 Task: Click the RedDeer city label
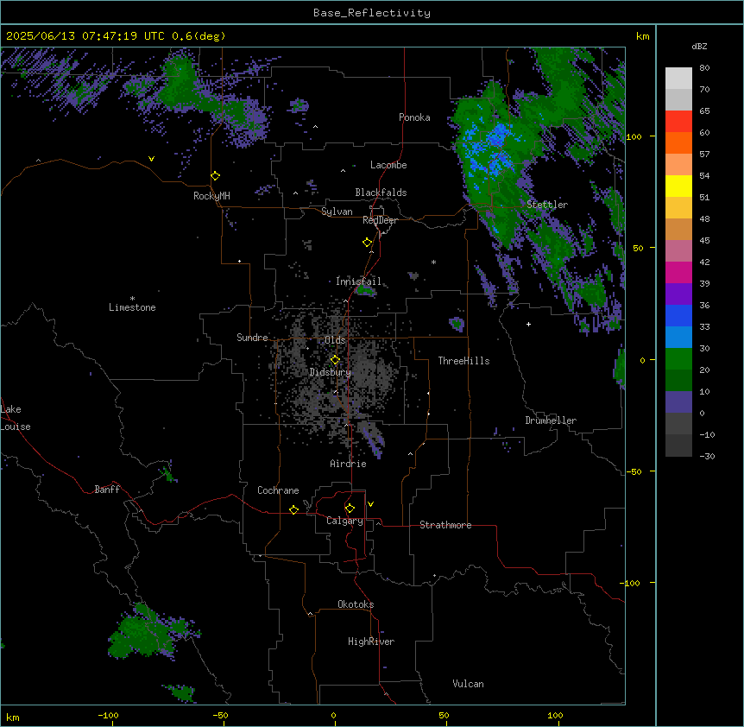pyautogui.click(x=380, y=220)
